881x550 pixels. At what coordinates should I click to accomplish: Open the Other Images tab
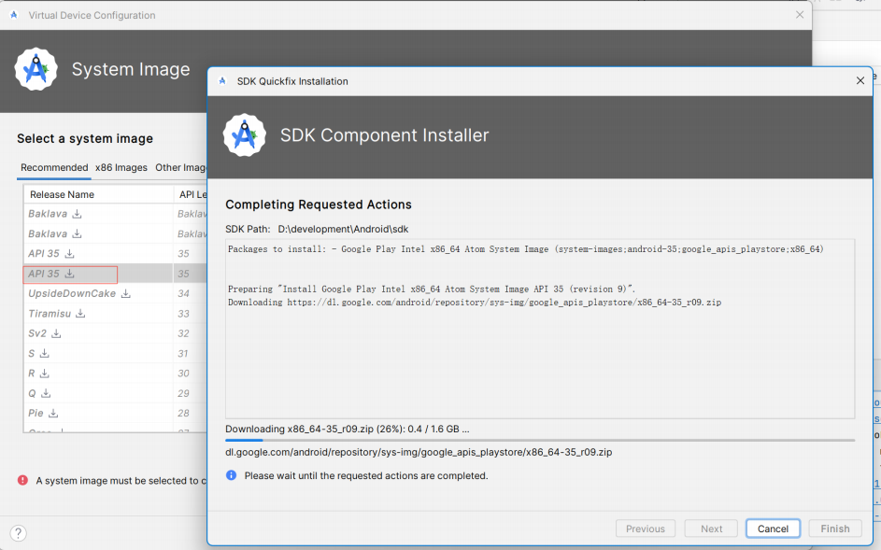tap(180, 167)
